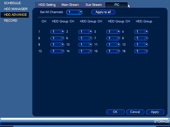
Task: Click the Apply to all button
Action: [x=103, y=12]
